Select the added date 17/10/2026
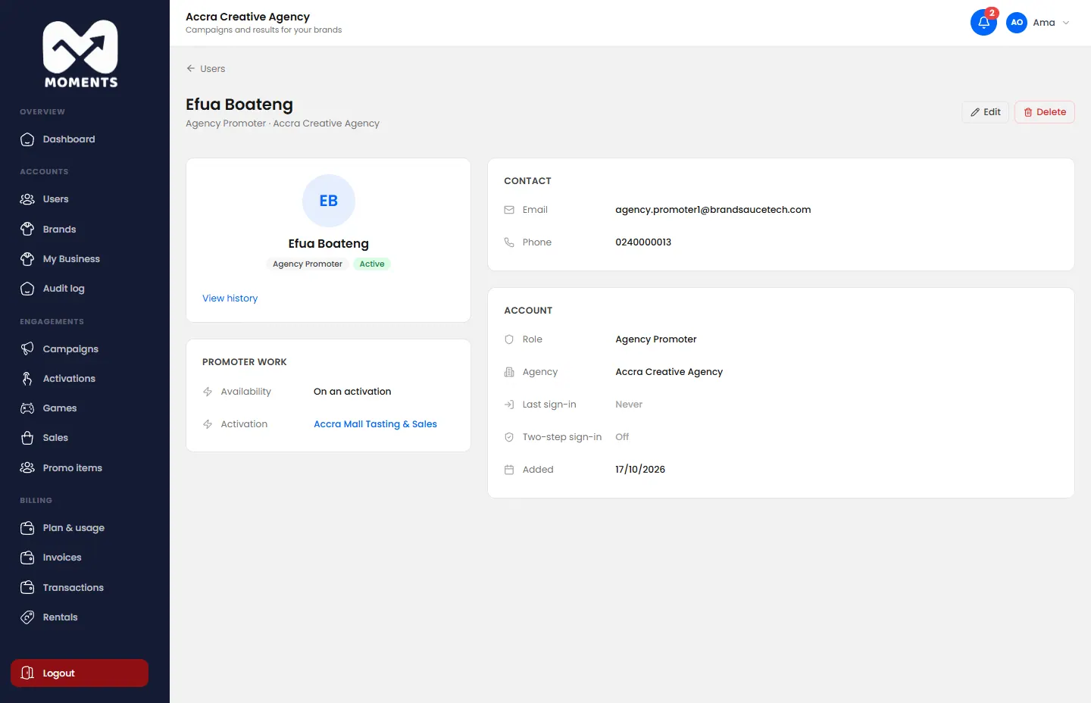 point(640,470)
